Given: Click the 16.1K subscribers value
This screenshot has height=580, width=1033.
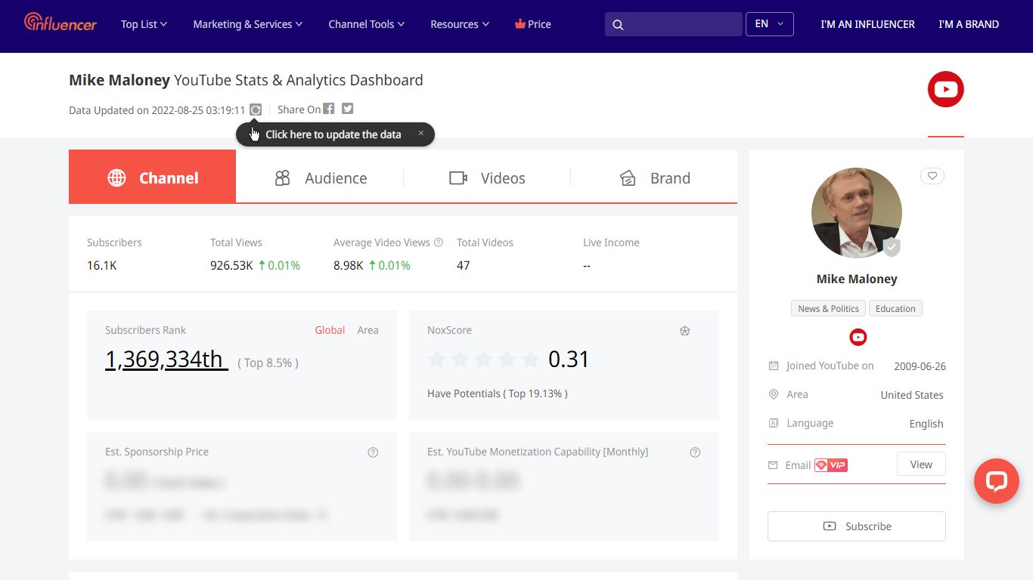Looking at the screenshot, I should (102, 266).
